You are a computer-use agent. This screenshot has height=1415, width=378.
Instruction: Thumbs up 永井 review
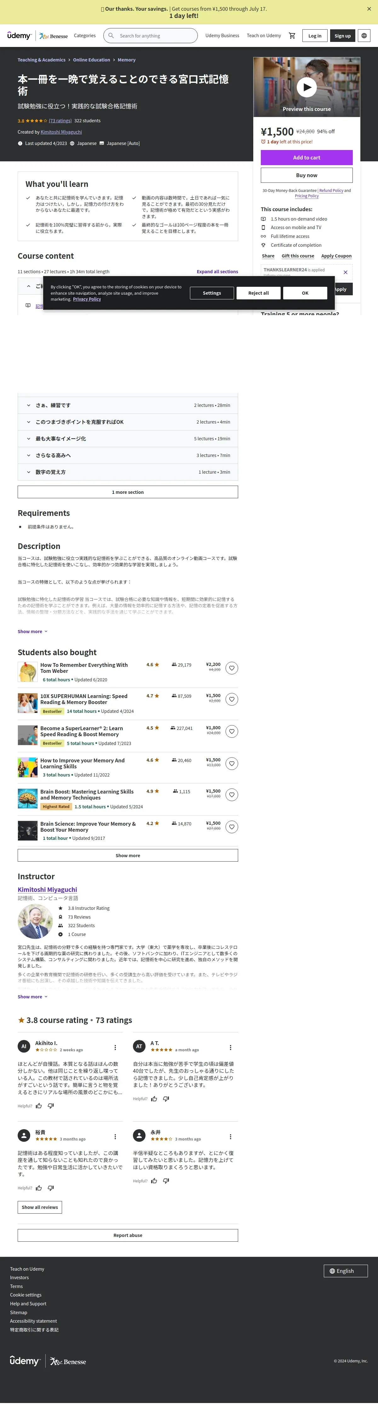click(x=154, y=1181)
